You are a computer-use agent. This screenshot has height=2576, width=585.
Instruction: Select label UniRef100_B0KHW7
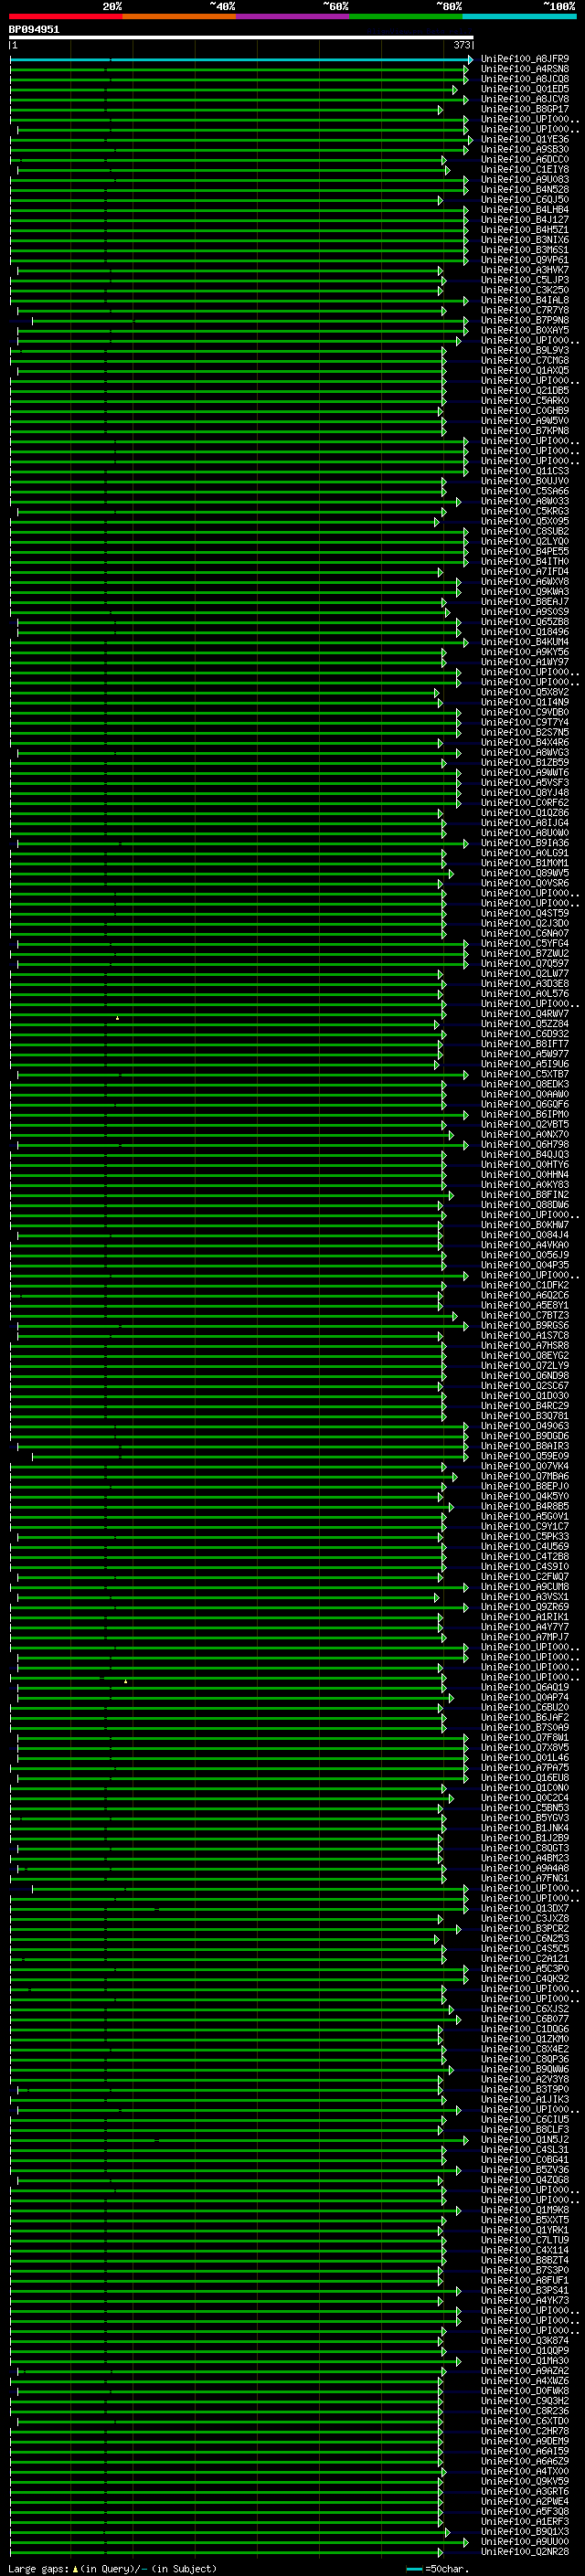524,1225
